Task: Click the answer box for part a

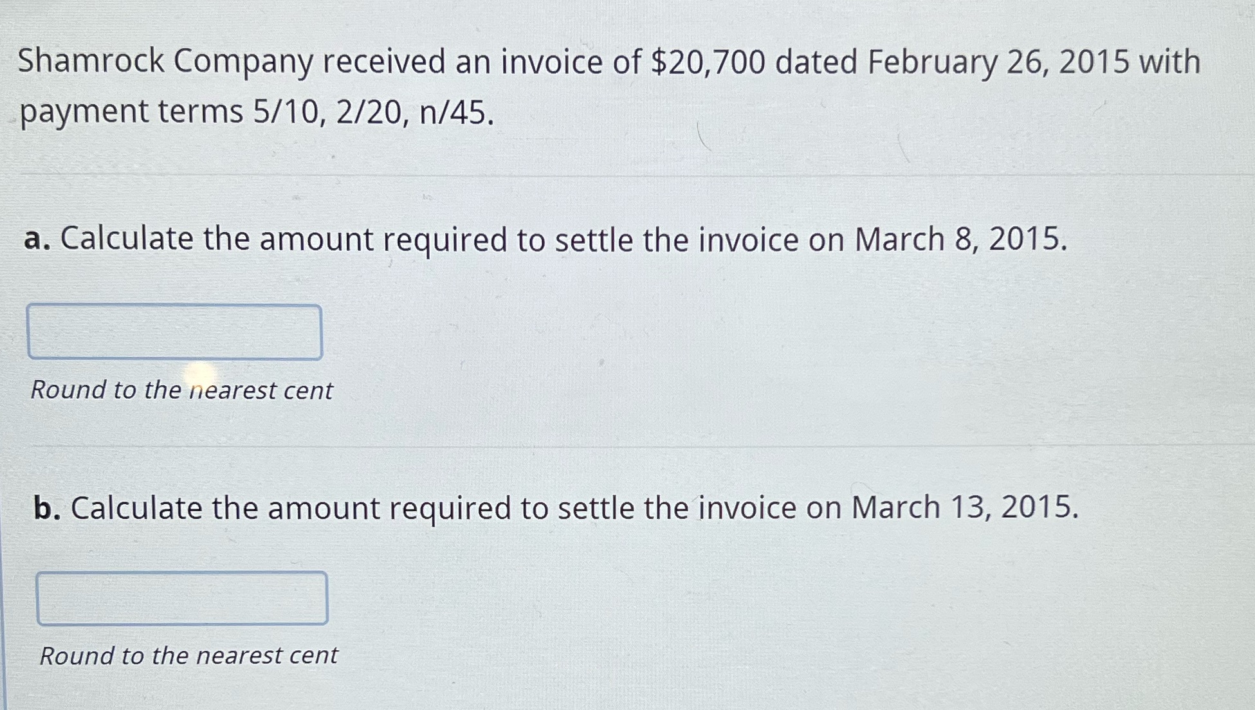Action: [x=174, y=332]
